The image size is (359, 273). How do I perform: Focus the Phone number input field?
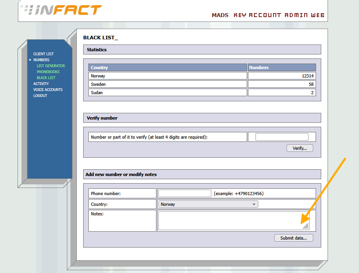point(185,194)
